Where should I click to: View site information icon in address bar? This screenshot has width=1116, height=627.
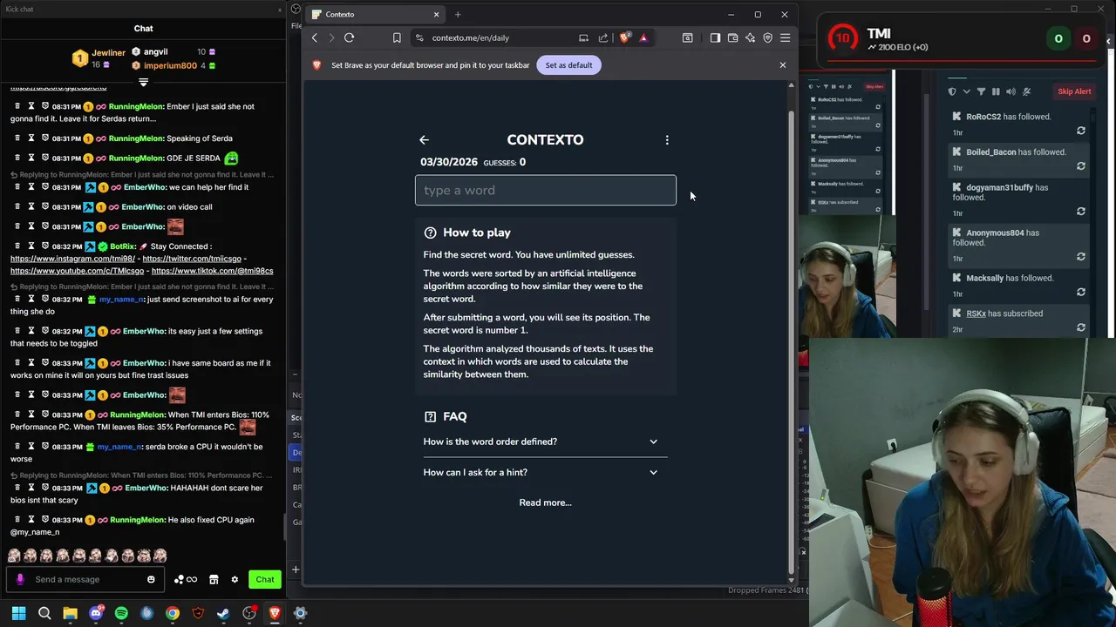[419, 37]
